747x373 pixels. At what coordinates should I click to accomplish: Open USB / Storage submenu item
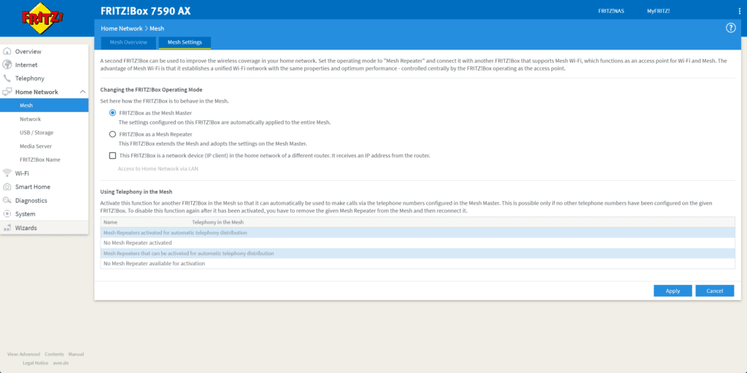(x=36, y=133)
